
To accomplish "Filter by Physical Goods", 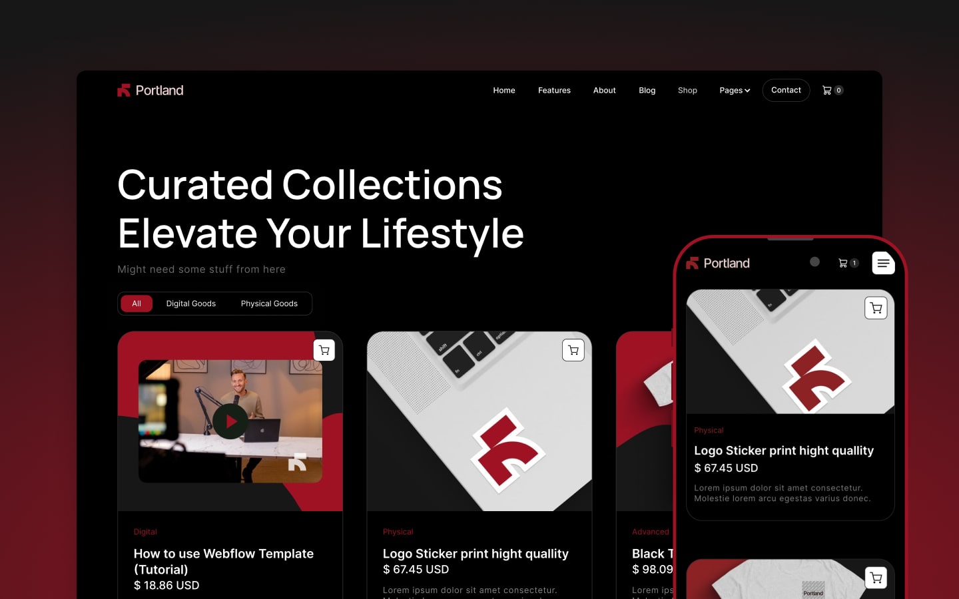I will pyautogui.click(x=269, y=303).
